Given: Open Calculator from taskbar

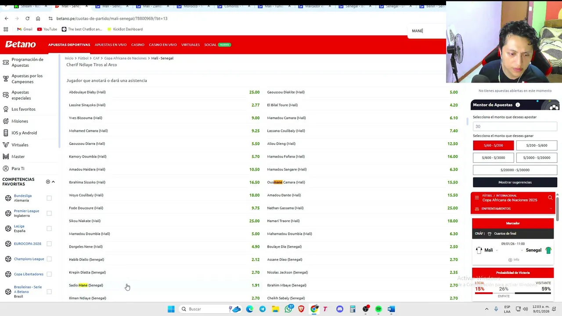Looking at the screenshot, I should click(x=353, y=309).
